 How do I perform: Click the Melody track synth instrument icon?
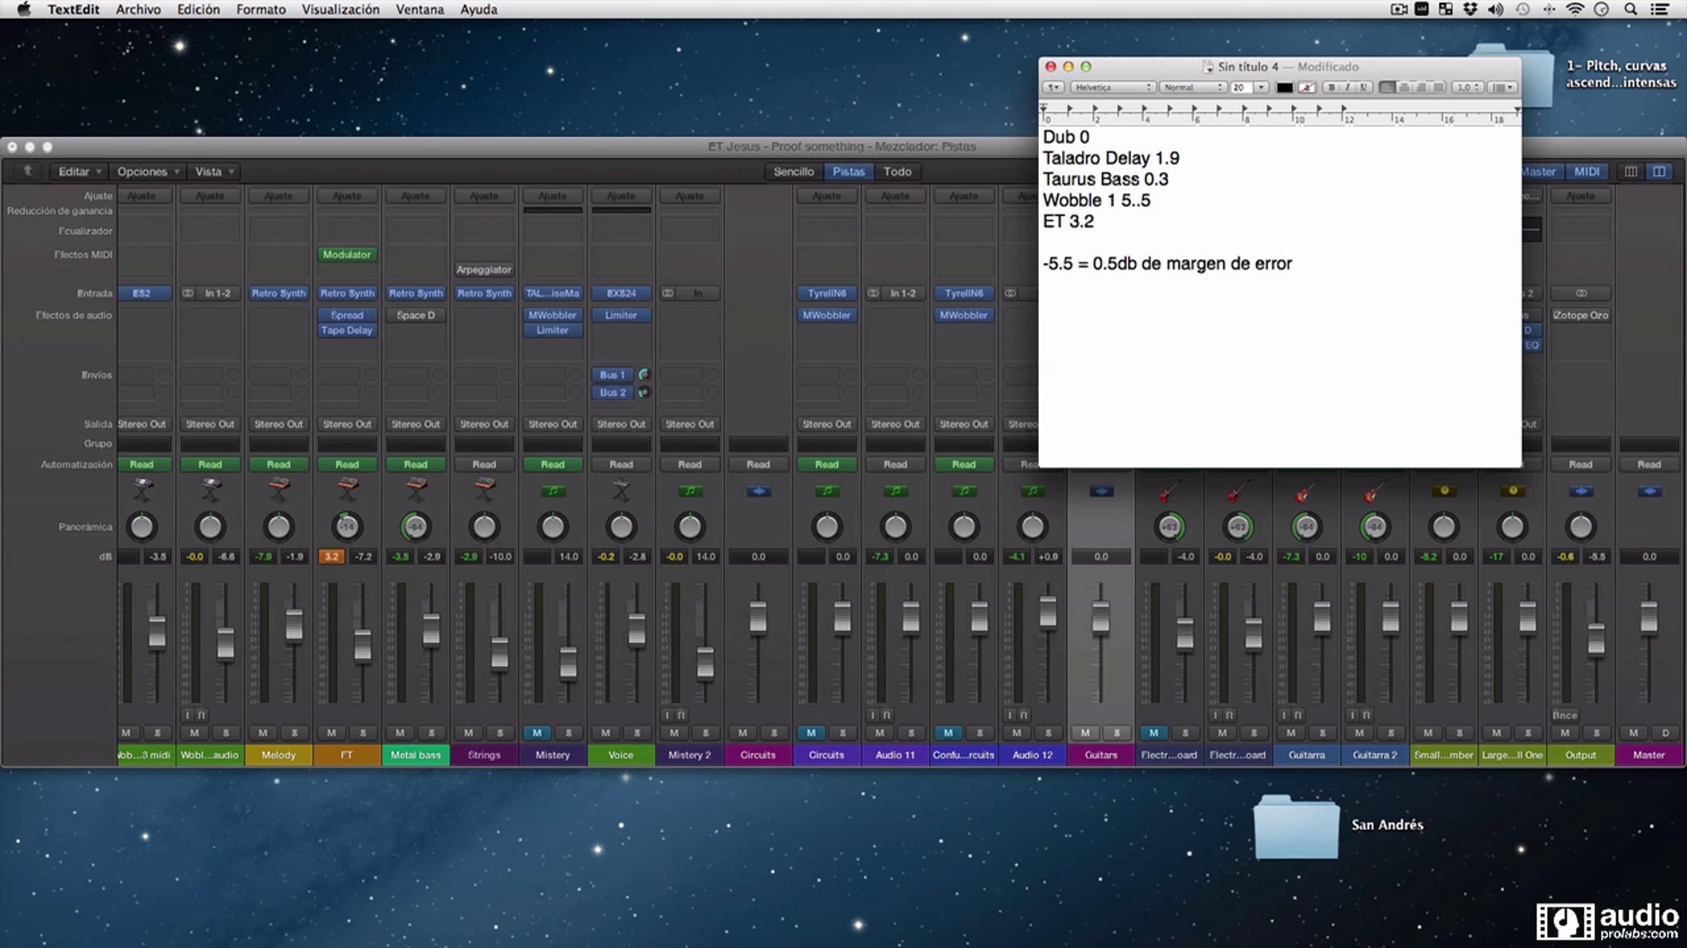(x=278, y=487)
